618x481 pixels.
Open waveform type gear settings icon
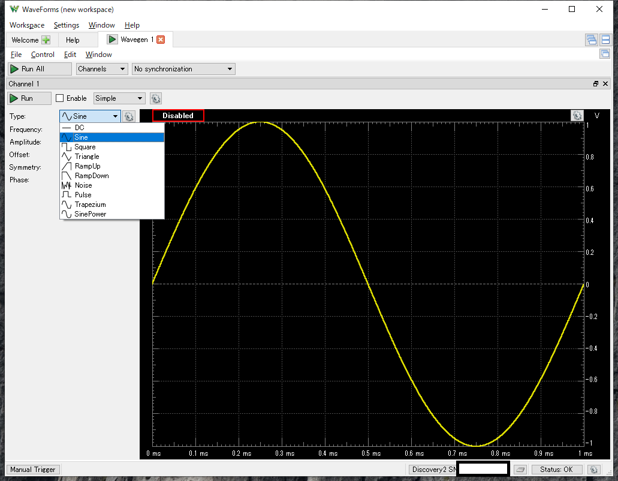tap(129, 116)
